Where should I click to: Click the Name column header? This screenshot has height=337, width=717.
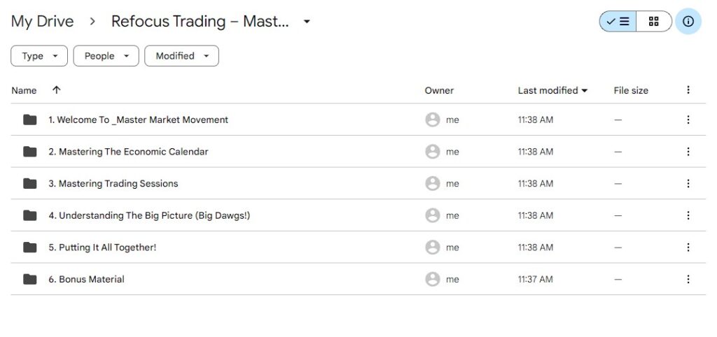click(24, 90)
